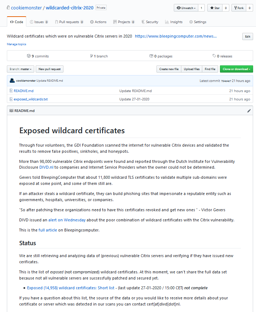The width and height of the screenshot is (256, 312).
Task: Click the Insights tab graph icon
Action: pyautogui.click(x=167, y=22)
